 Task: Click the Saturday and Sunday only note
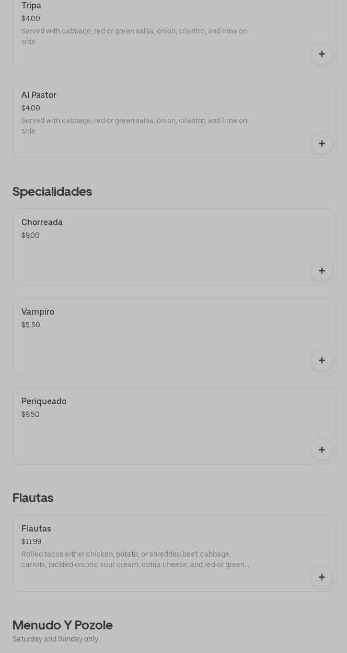pos(56,639)
